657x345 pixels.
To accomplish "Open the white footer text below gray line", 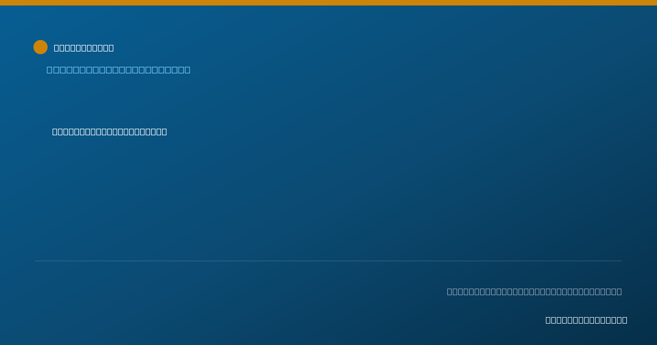I will pyautogui.click(x=586, y=320).
